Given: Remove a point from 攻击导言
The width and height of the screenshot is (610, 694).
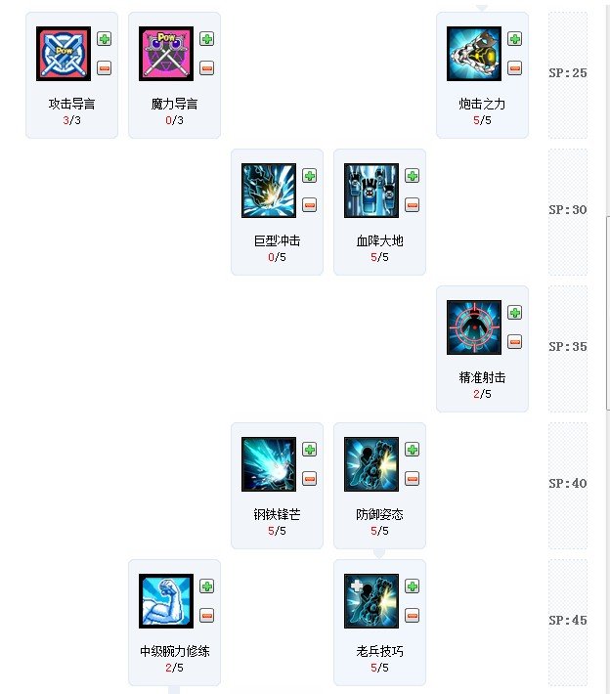Looking at the screenshot, I should click(104, 68).
